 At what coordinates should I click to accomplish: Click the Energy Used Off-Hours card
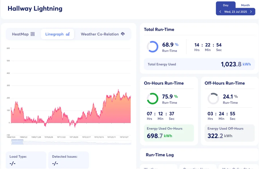[230, 133]
